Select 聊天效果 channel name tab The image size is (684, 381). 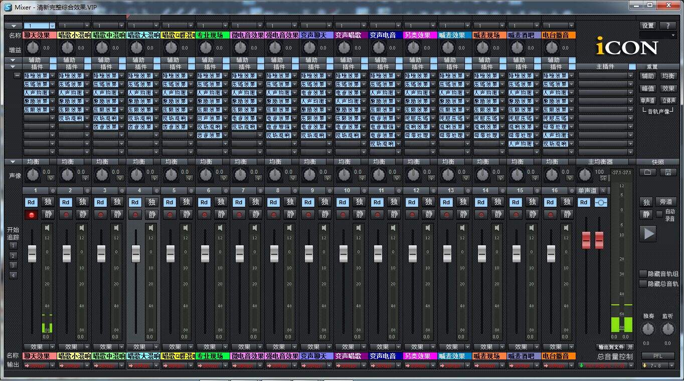coord(40,36)
